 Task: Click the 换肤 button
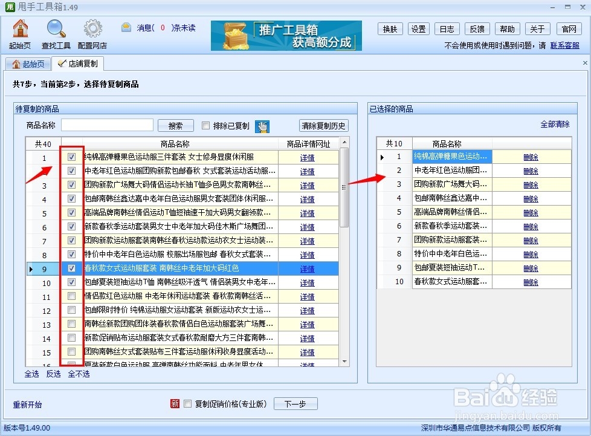(390, 29)
